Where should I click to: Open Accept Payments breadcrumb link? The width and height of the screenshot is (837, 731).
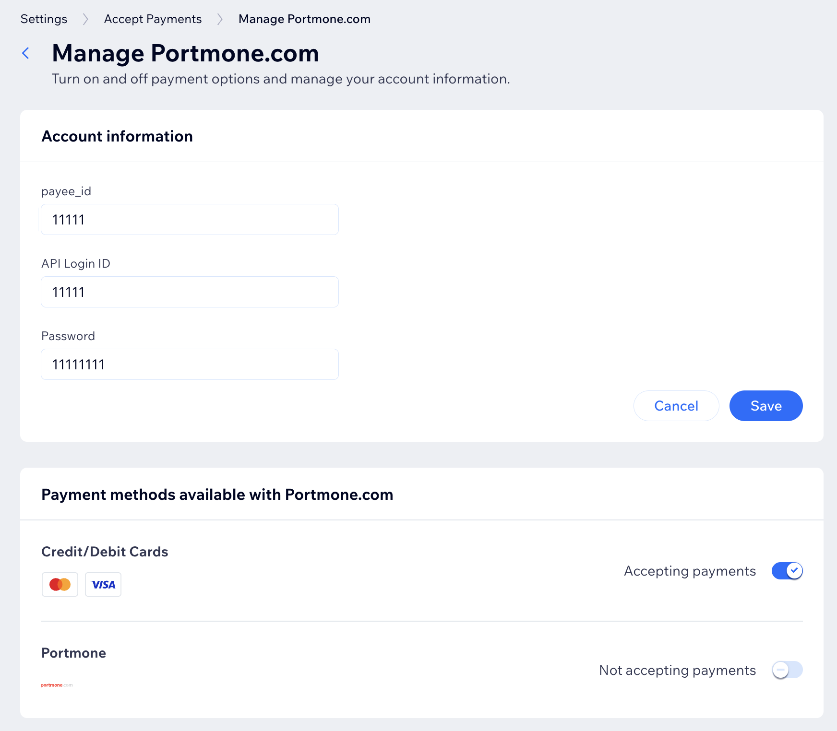click(x=153, y=19)
